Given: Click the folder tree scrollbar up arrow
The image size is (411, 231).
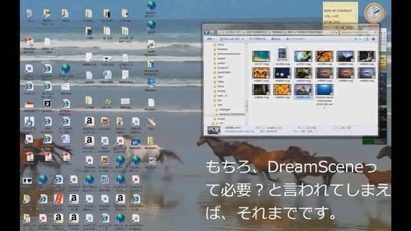Looking at the screenshot, I should pos(247,44).
